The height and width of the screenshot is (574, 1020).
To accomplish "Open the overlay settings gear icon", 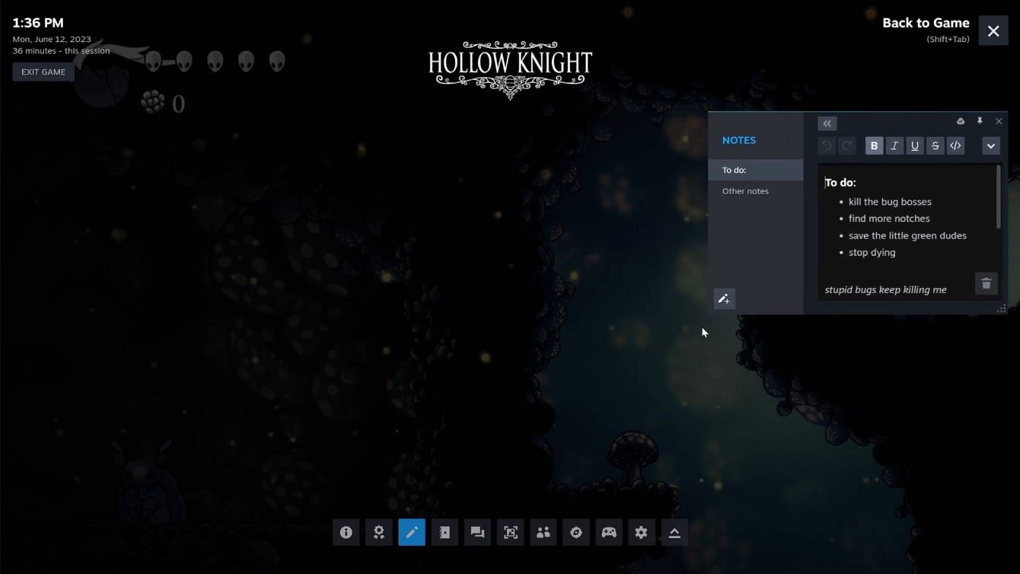I will point(641,532).
